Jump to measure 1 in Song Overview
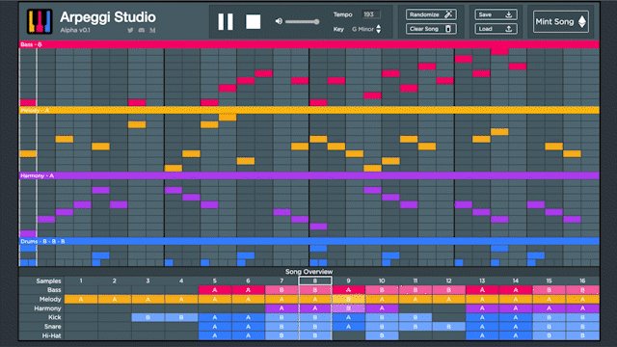The width and height of the screenshot is (617, 347). click(x=81, y=280)
